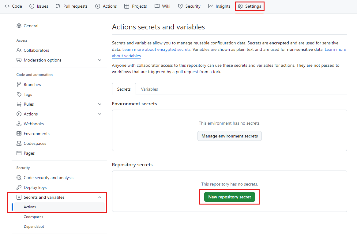Click the Tags label icon
357x237 pixels.
[19, 94]
